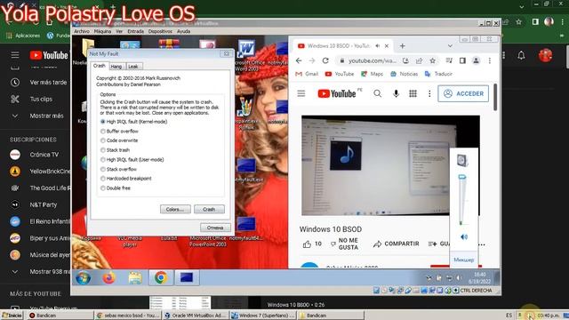Open the YouTube apps grid icon
Screen dimensions: 569x320
coord(413,93)
